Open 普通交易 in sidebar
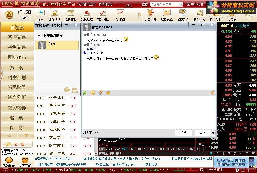 (17, 37)
